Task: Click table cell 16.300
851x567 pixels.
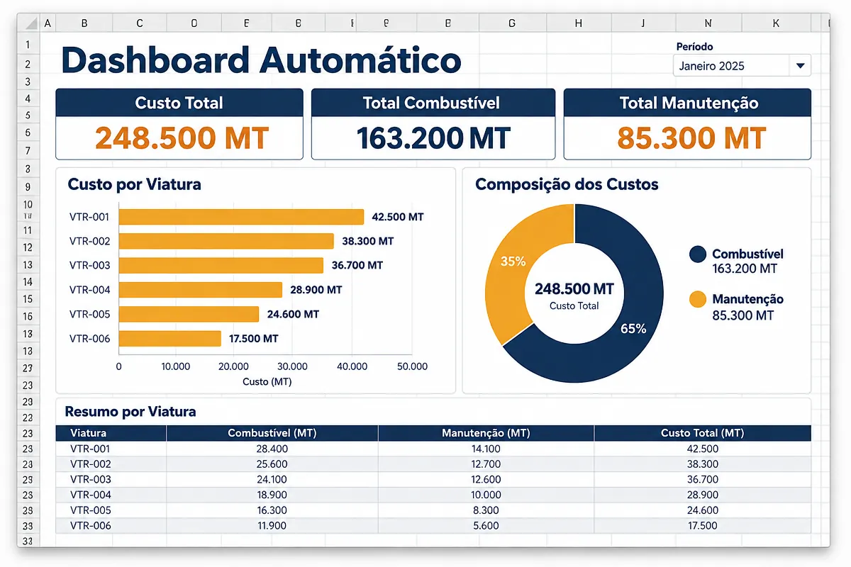Action: point(273,510)
